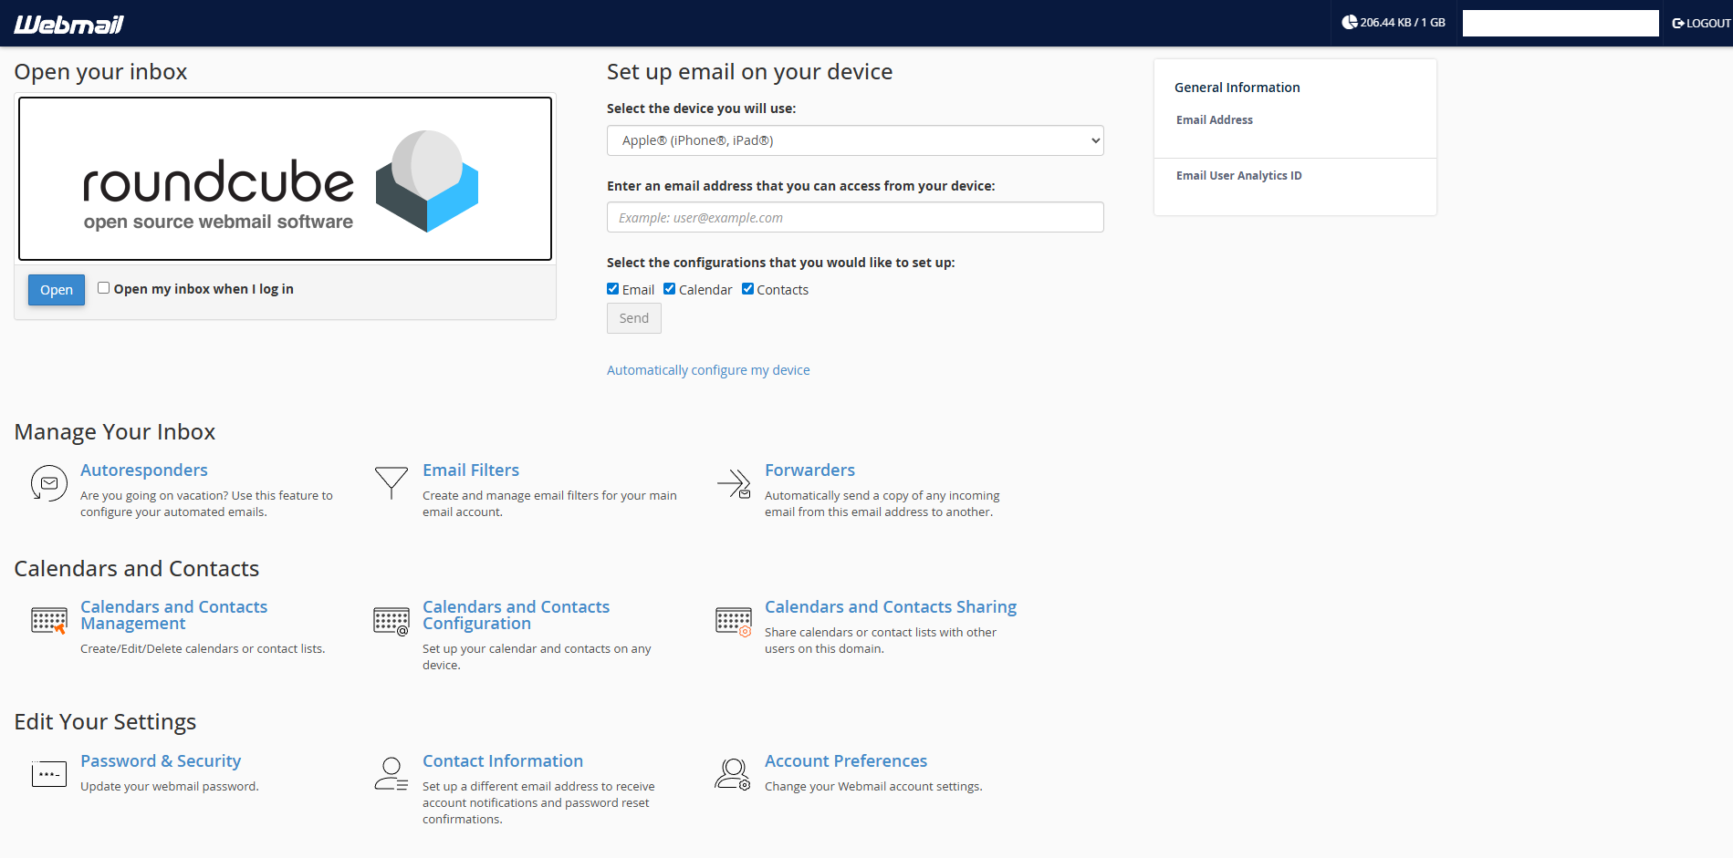Click the Email User Analytics ID label
This screenshot has width=1733, height=858.
click(x=1239, y=176)
